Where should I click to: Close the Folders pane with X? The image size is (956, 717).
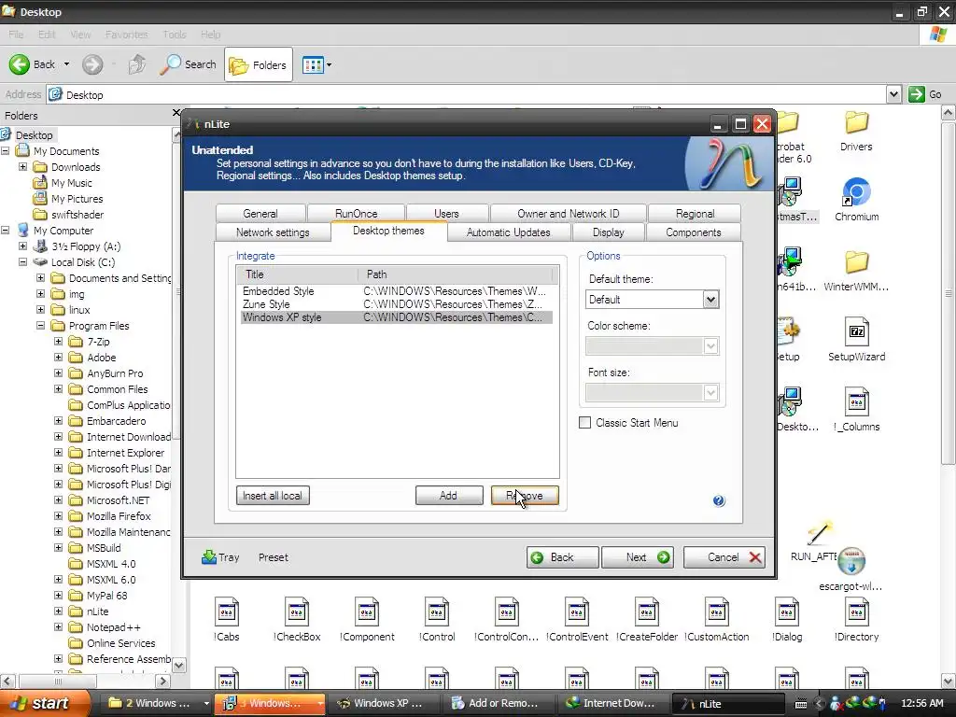[x=176, y=113]
